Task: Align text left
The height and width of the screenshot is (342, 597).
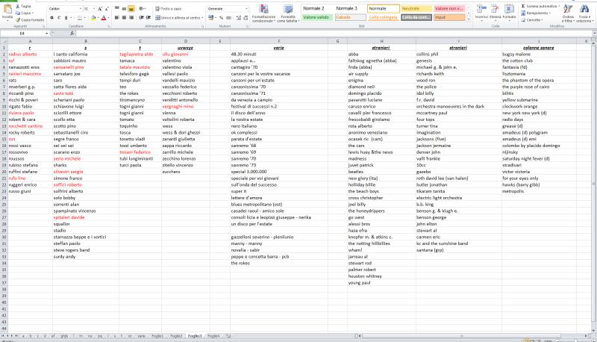Action: [117, 17]
